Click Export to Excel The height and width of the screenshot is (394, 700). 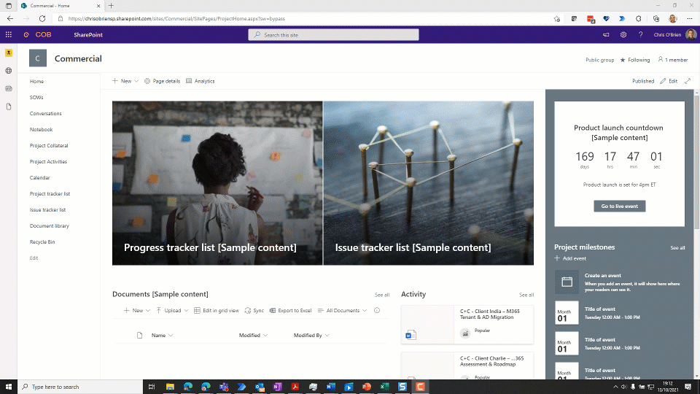coord(291,311)
